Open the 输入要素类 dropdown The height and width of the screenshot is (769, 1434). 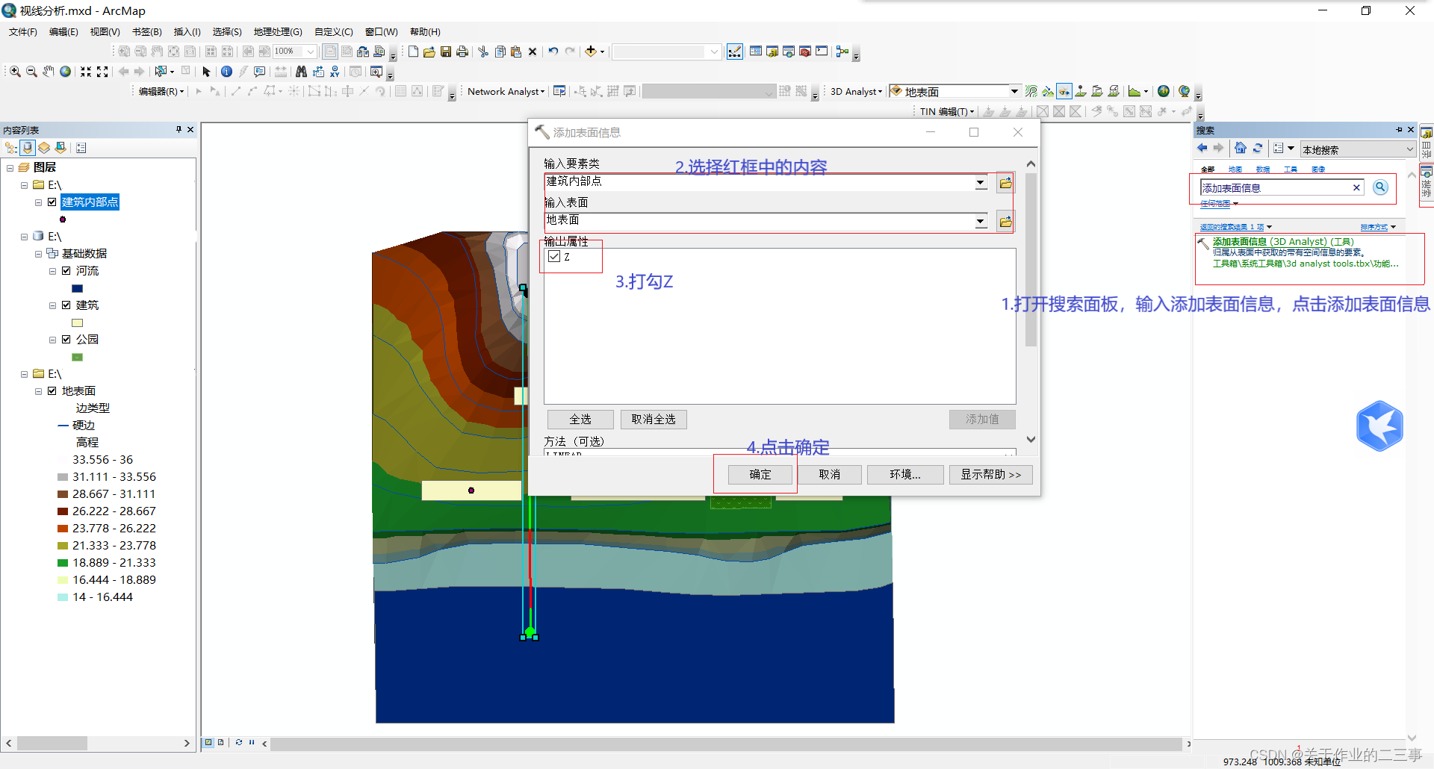click(x=981, y=182)
